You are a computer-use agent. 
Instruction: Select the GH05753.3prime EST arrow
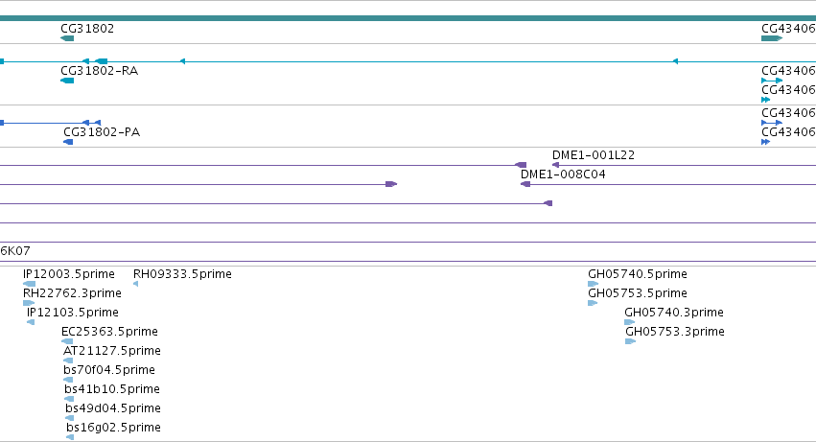click(630, 341)
